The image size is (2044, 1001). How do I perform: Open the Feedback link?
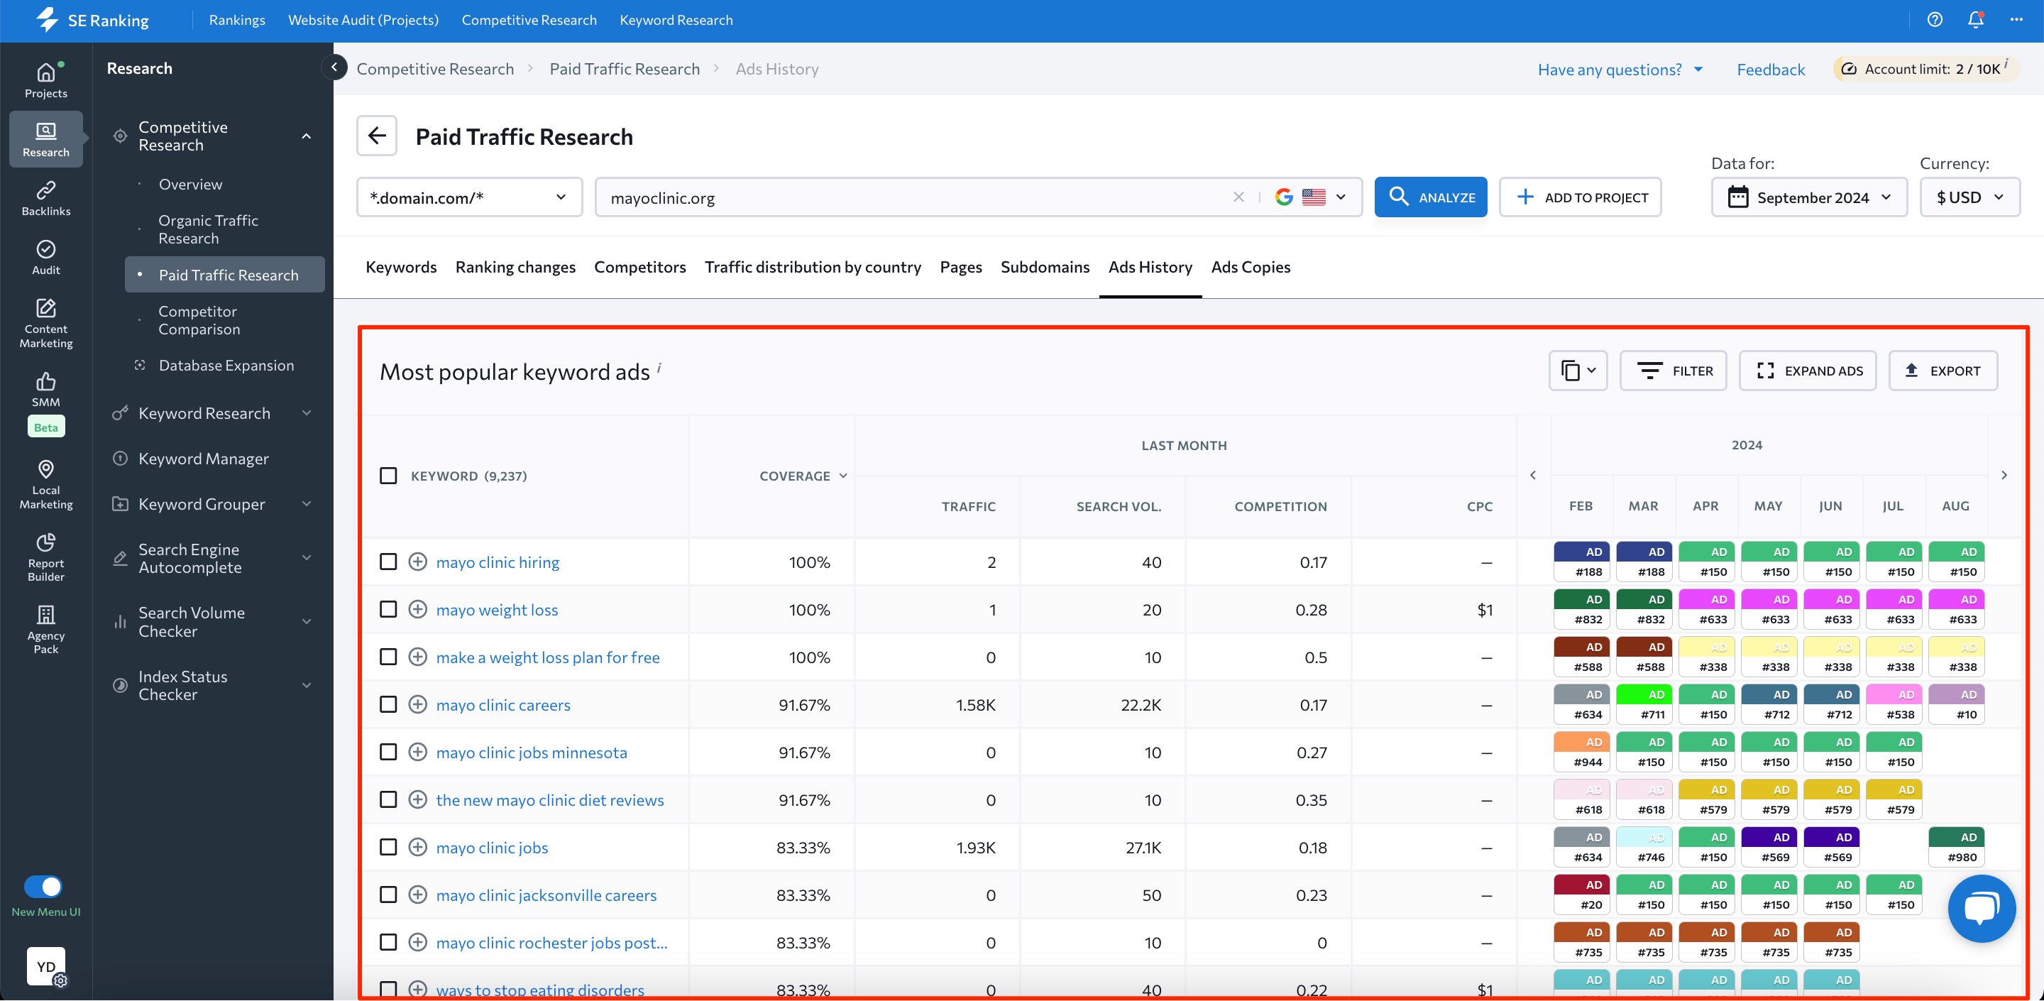pos(1770,69)
